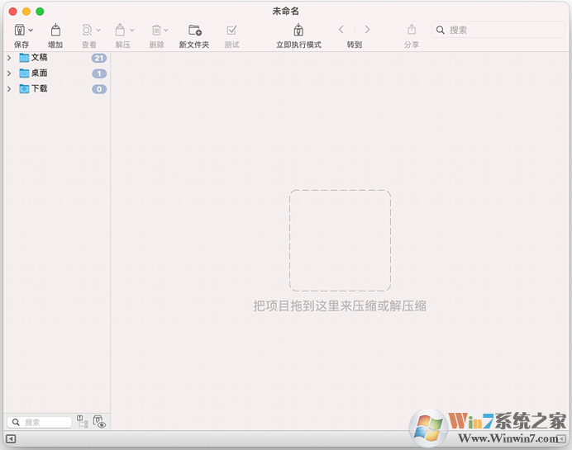This screenshot has width=572, height=450.
Task: Click the sidebar tree-view hierarchy icon
Action: pyautogui.click(x=83, y=422)
